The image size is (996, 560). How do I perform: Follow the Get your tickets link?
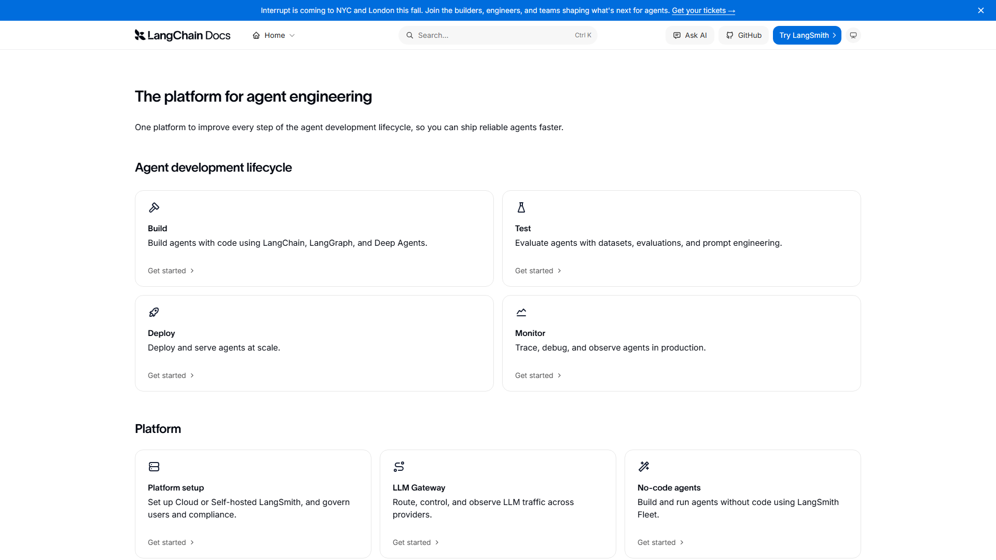703,10
